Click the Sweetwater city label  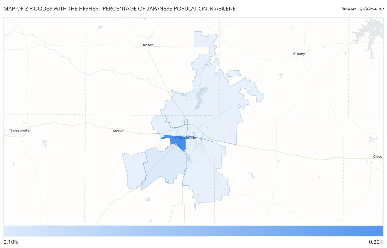[x=20, y=130]
